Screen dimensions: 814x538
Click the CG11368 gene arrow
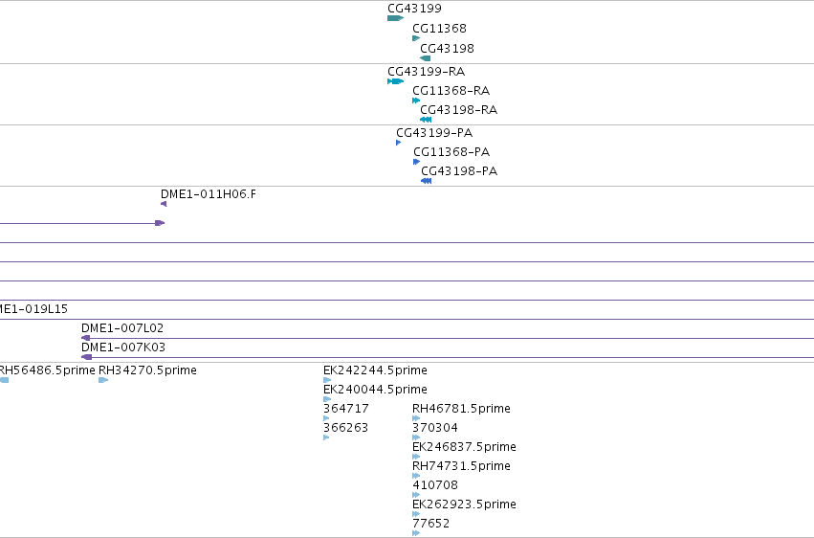click(416, 38)
